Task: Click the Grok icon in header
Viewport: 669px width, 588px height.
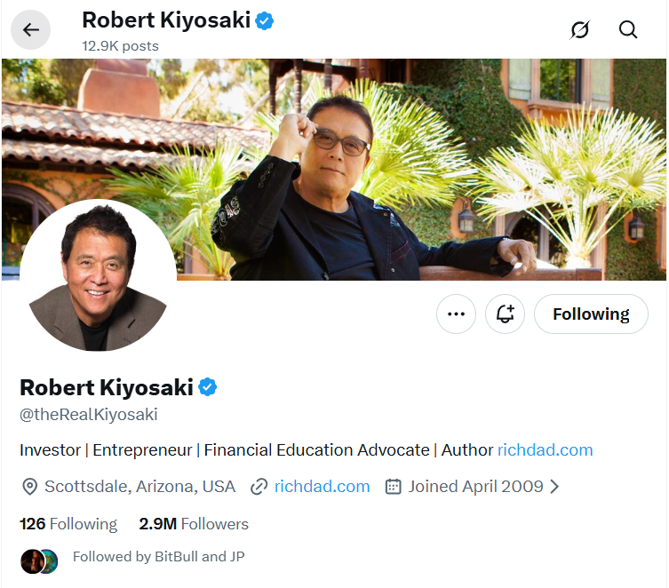Action: pos(579,29)
